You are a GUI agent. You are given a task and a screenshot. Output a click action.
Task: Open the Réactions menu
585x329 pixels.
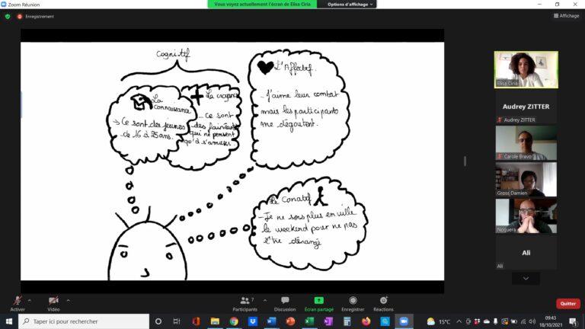(x=383, y=302)
